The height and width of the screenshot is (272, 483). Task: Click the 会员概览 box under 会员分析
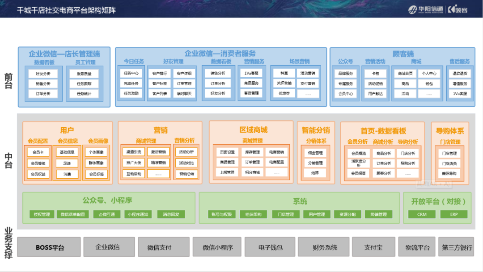point(359,153)
